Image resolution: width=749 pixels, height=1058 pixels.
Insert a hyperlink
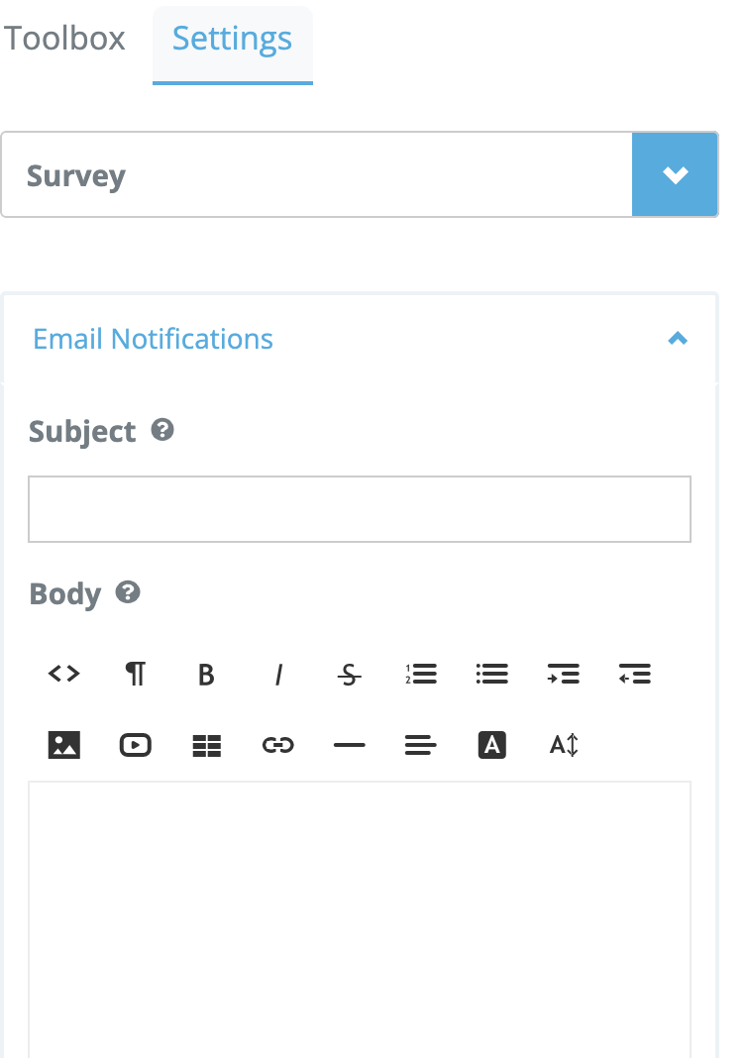278,745
